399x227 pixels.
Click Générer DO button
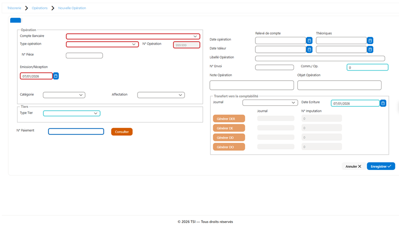pos(229,147)
